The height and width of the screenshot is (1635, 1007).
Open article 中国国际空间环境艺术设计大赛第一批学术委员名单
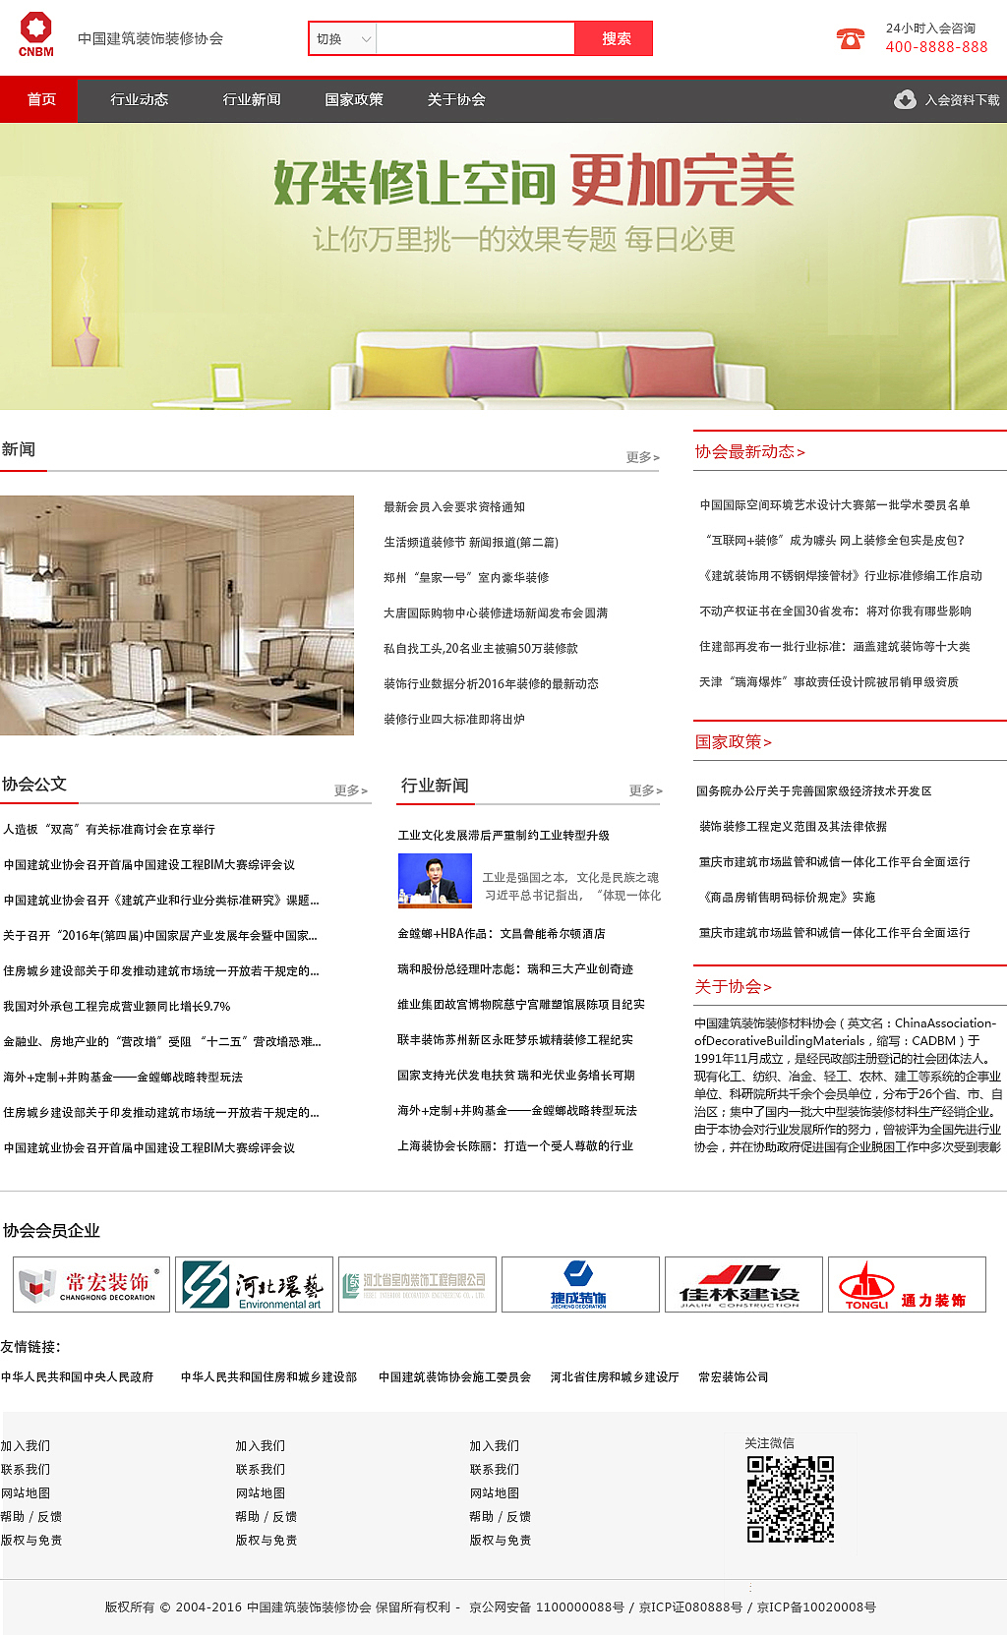[835, 505]
